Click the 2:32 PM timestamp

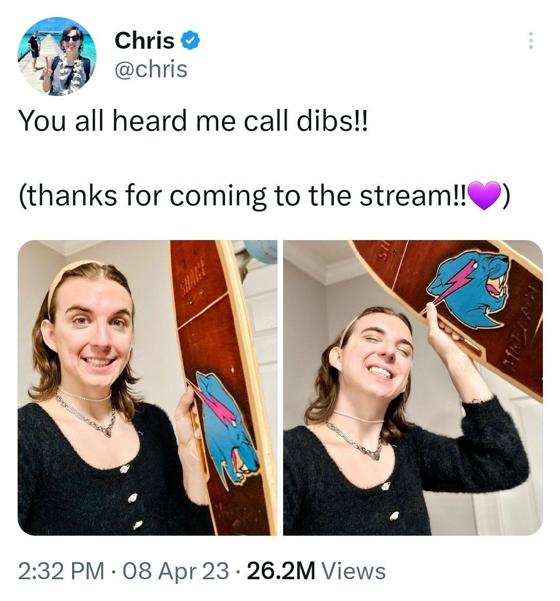point(61,571)
